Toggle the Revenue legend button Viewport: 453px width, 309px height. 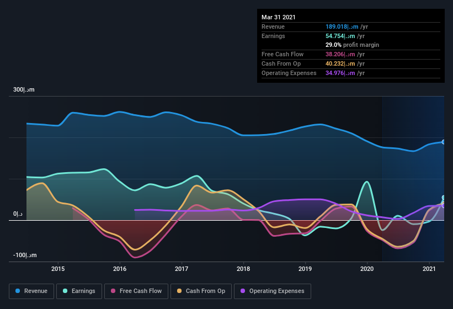tap(31, 291)
